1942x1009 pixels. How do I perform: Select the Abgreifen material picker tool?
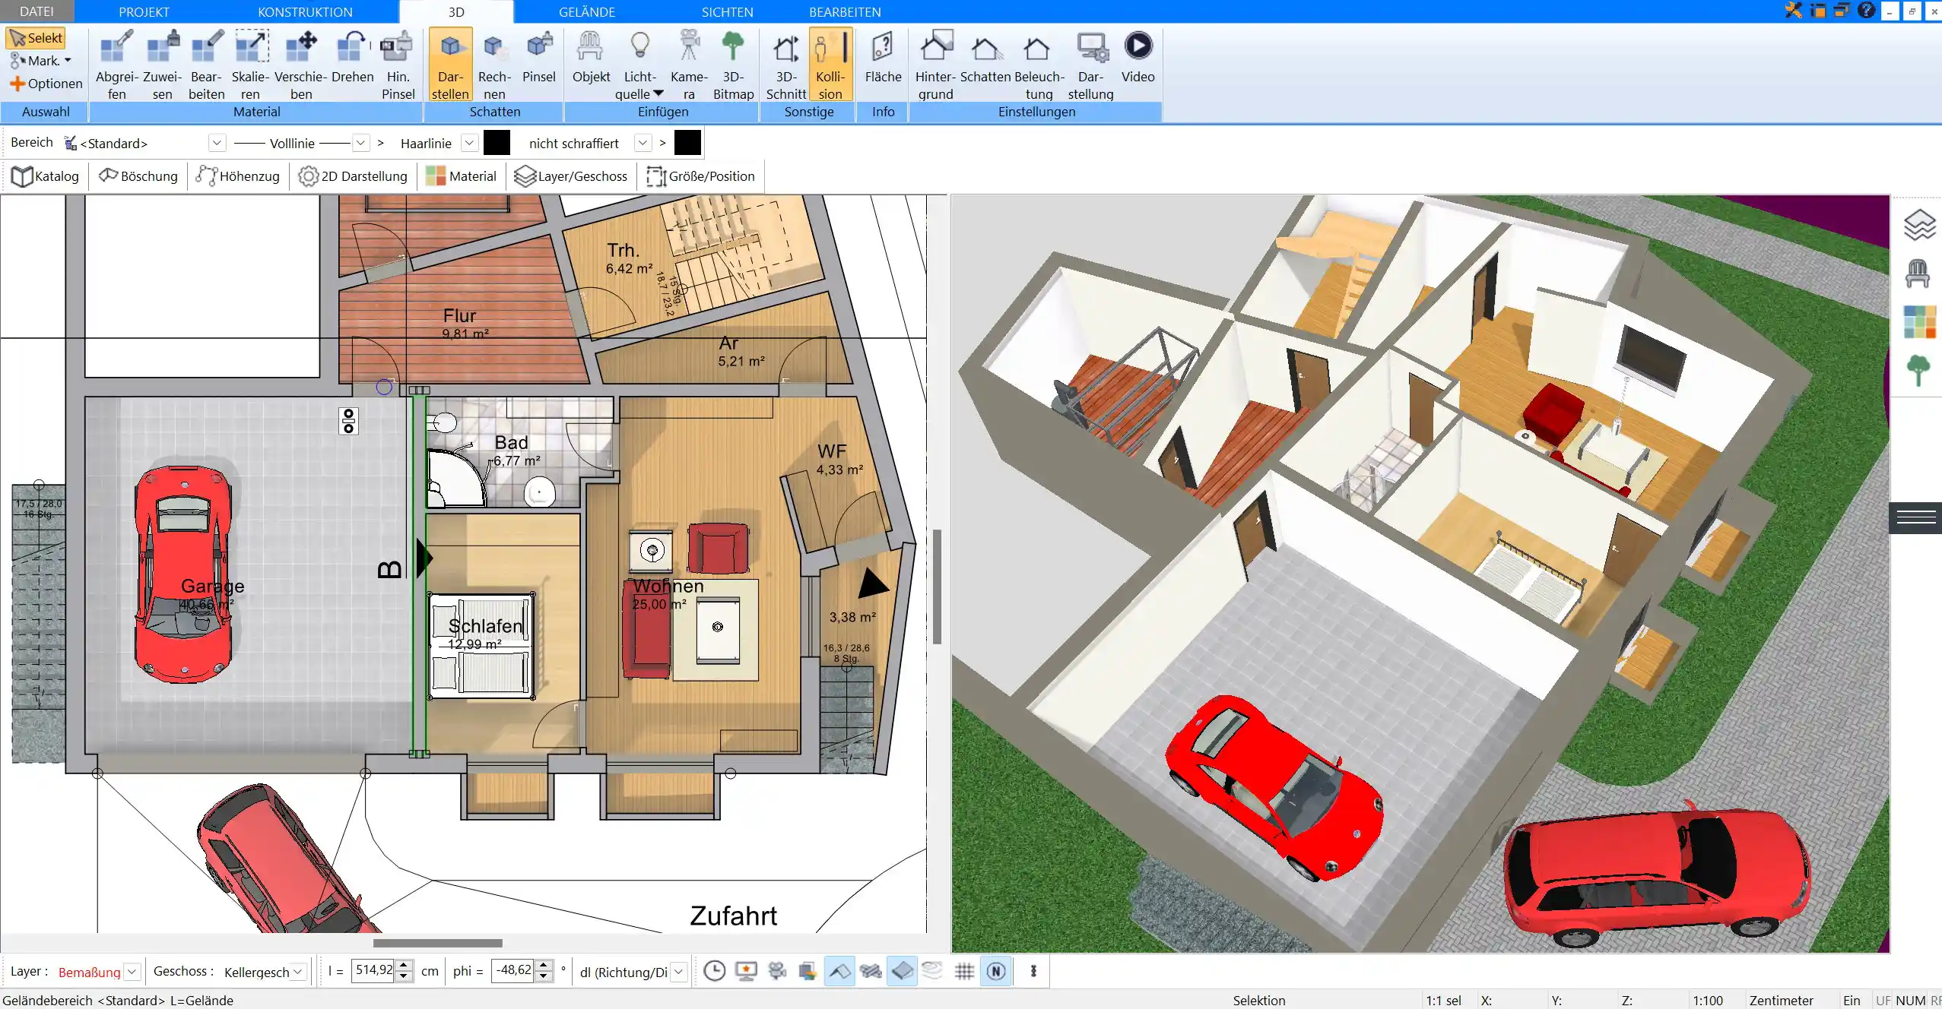point(116,65)
